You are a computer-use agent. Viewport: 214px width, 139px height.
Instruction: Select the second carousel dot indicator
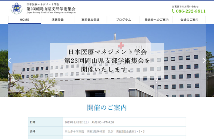(109, 92)
